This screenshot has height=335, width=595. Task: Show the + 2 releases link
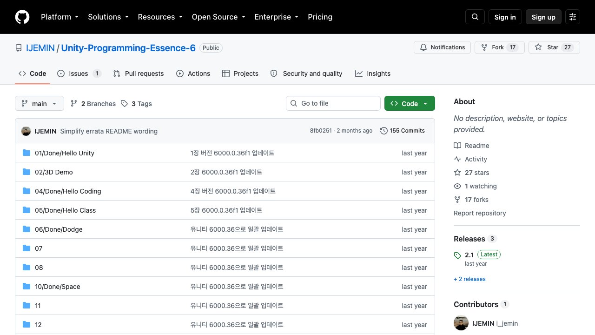(469, 279)
